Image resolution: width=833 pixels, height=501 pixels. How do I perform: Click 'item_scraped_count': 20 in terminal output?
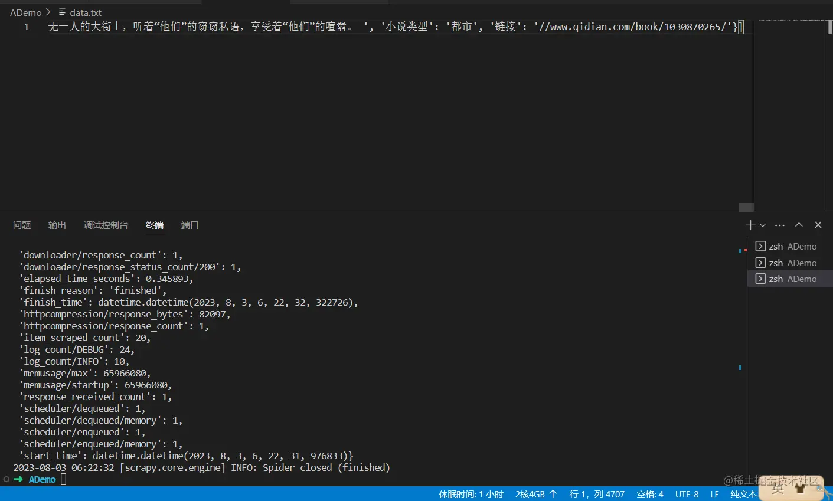click(x=85, y=338)
